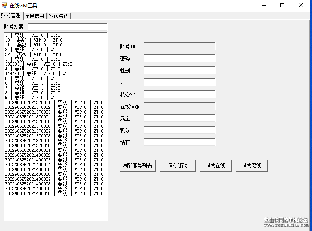Select account BOT2606252021370010
This screenshot has height=231, width=312.
pyautogui.click(x=55, y=145)
